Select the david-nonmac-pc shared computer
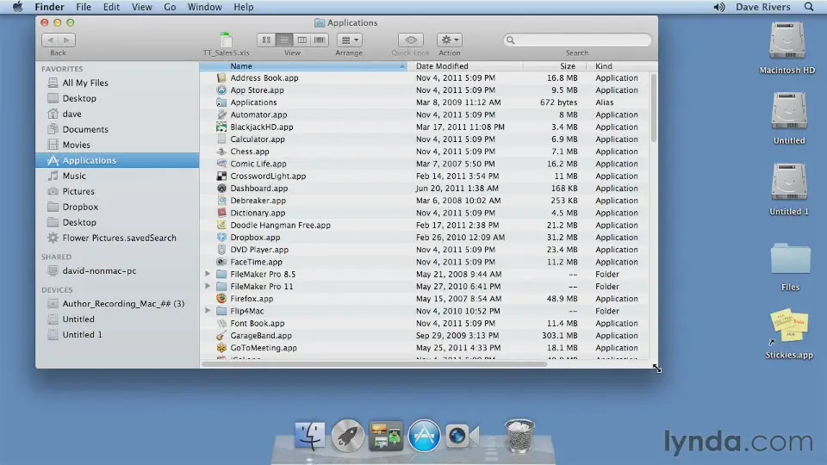 pyautogui.click(x=99, y=271)
